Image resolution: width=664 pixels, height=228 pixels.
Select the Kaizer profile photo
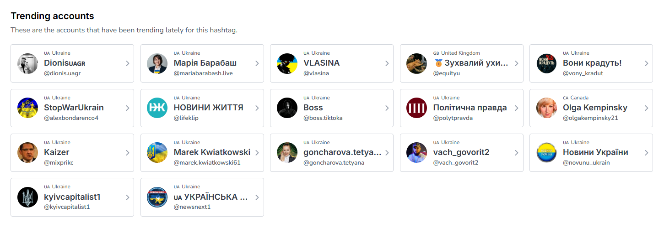(27, 153)
